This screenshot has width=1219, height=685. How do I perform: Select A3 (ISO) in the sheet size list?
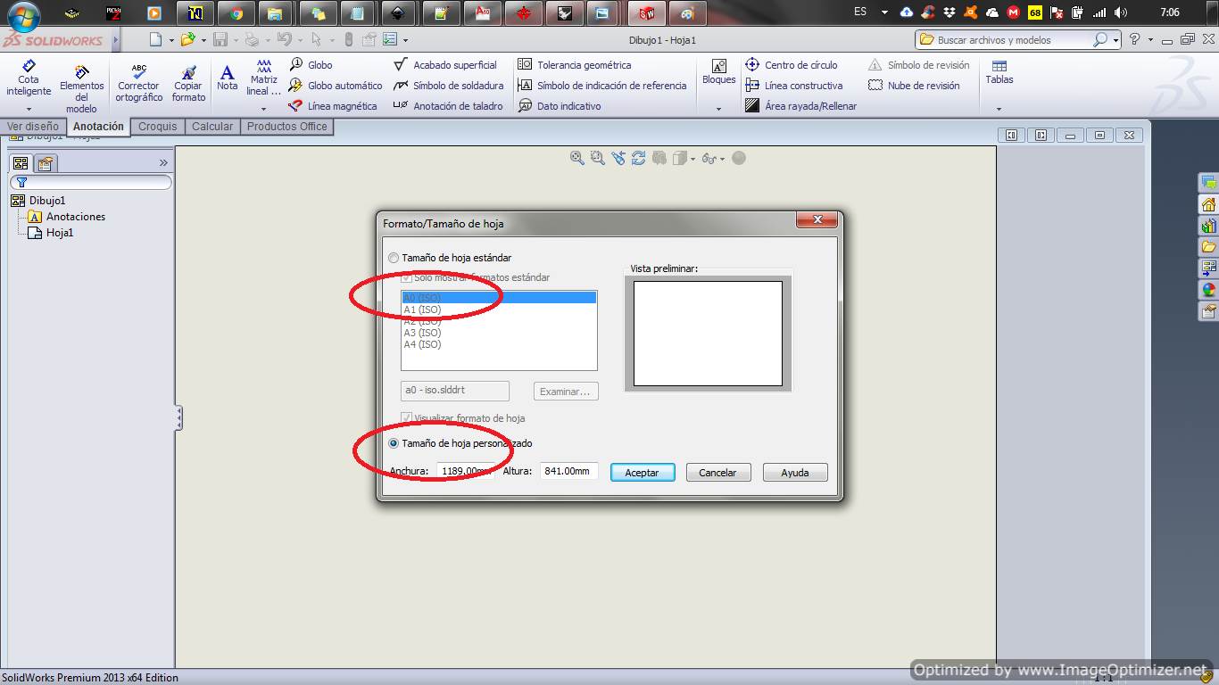pyautogui.click(x=422, y=333)
